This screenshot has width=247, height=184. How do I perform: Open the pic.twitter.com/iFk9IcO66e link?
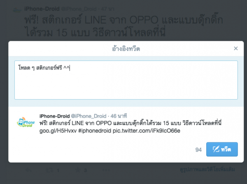pos(146,131)
